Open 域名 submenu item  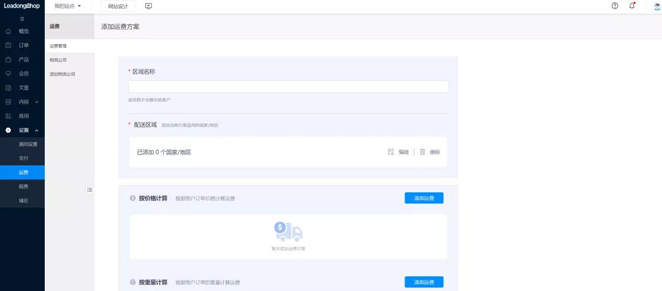(x=23, y=201)
